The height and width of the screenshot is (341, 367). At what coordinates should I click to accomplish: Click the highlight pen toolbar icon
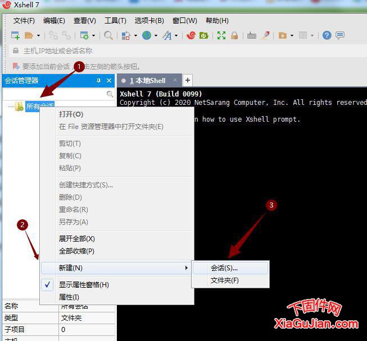click(x=265, y=35)
